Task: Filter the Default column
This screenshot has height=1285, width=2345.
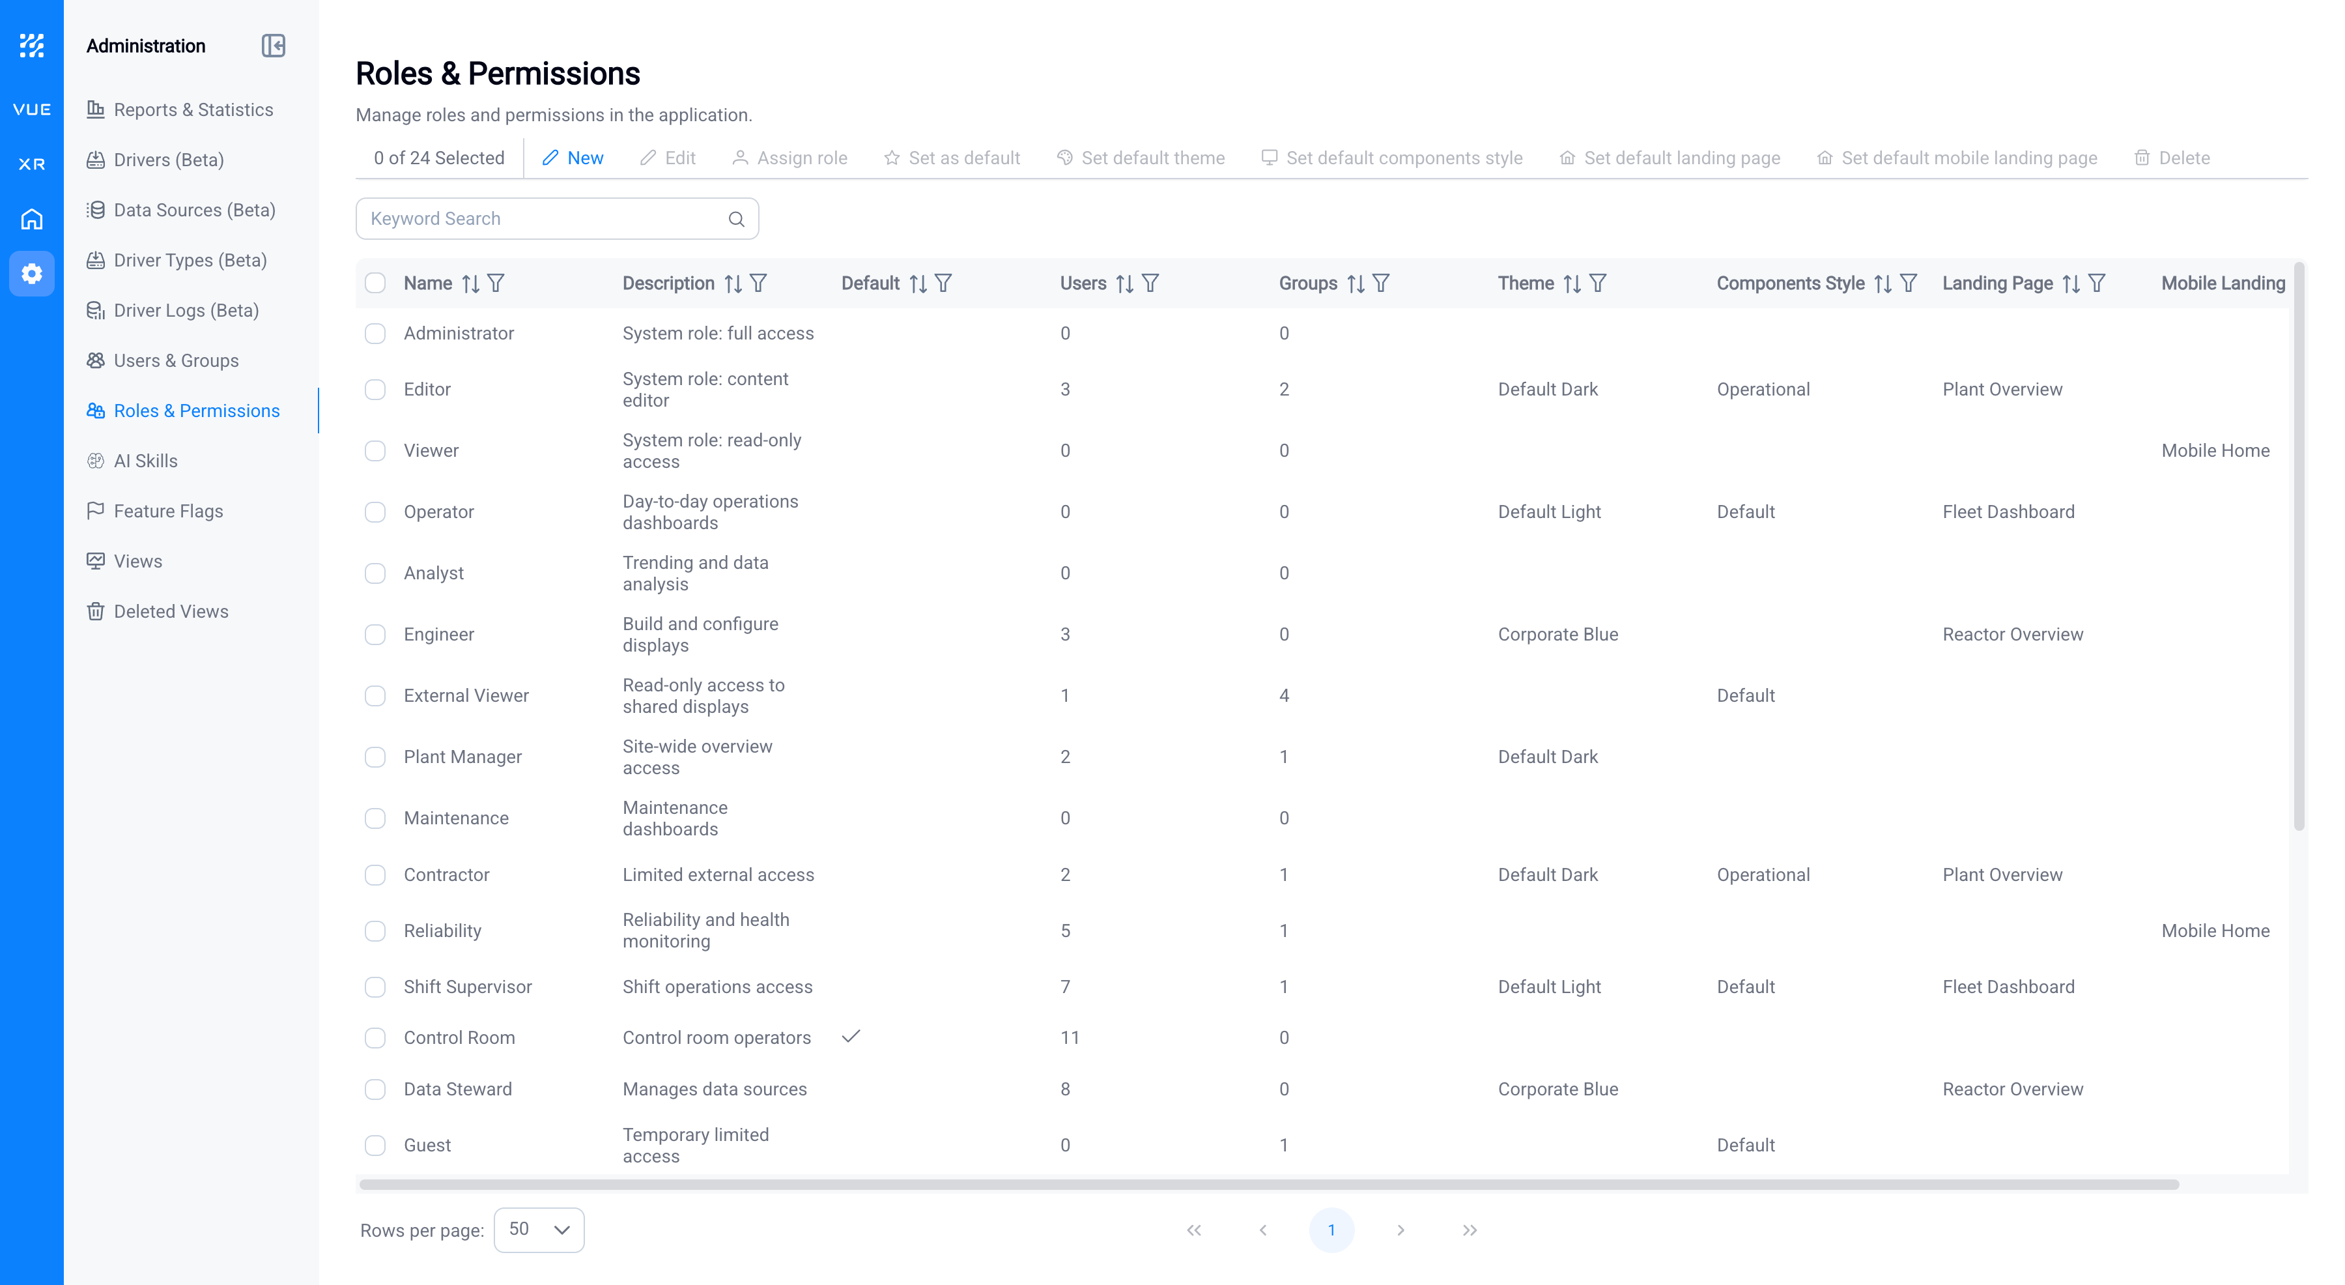Action: (x=944, y=283)
